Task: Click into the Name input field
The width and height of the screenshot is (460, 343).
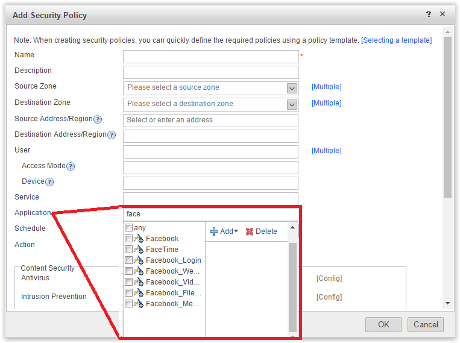Action: pos(210,57)
